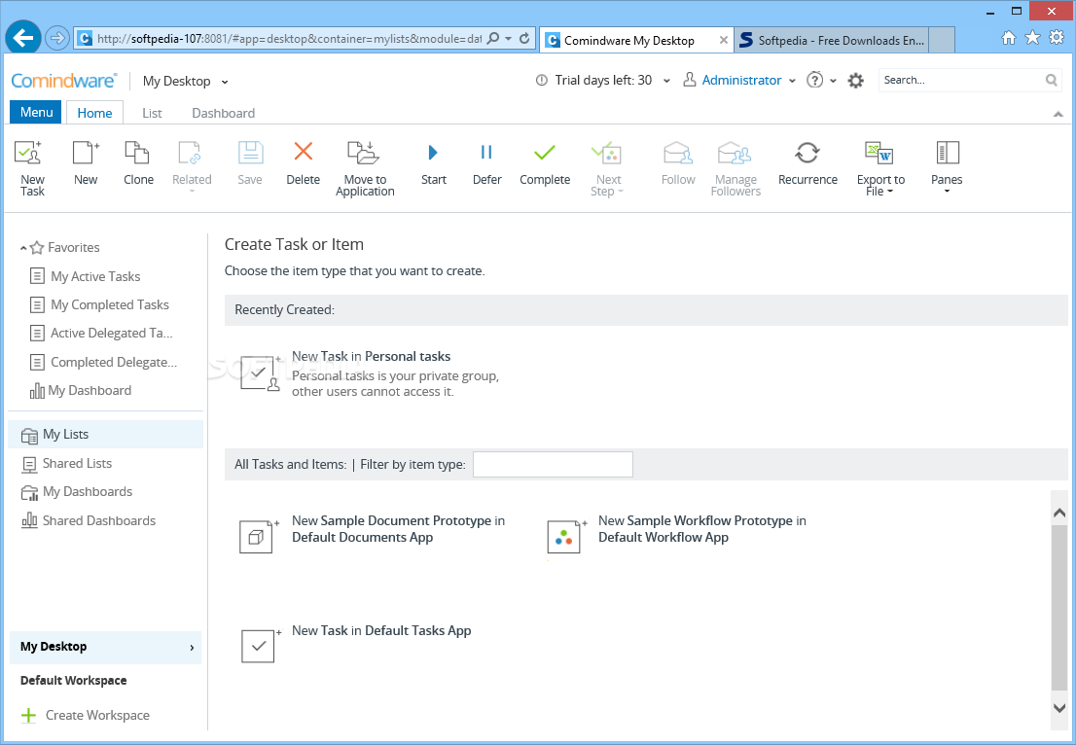
Task: Click the browser refresh icon
Action: (524, 38)
